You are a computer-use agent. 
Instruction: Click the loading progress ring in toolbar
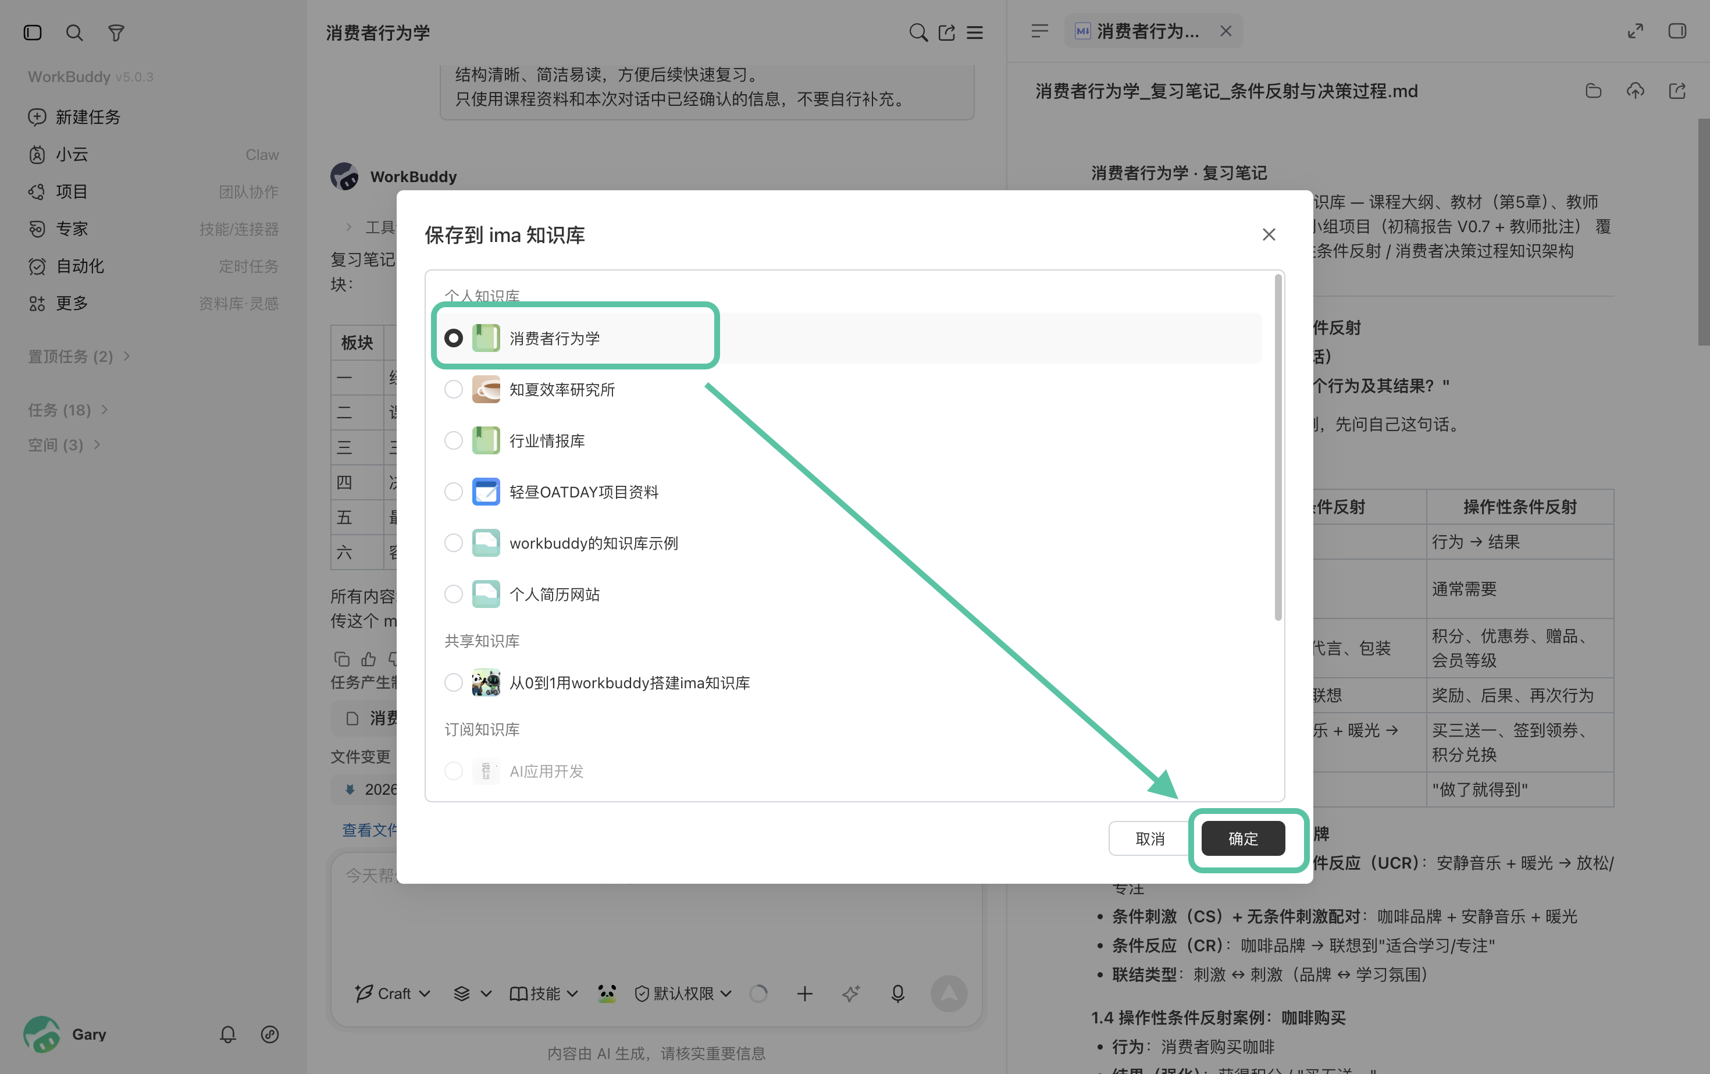758,993
